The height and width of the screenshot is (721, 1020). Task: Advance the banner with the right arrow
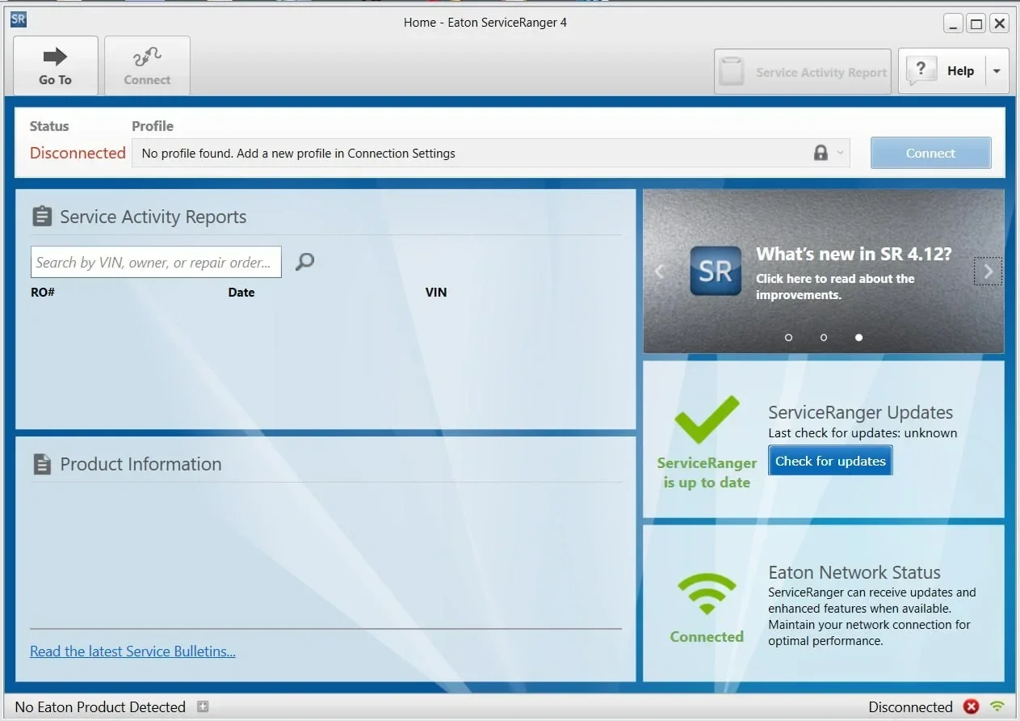[988, 272]
